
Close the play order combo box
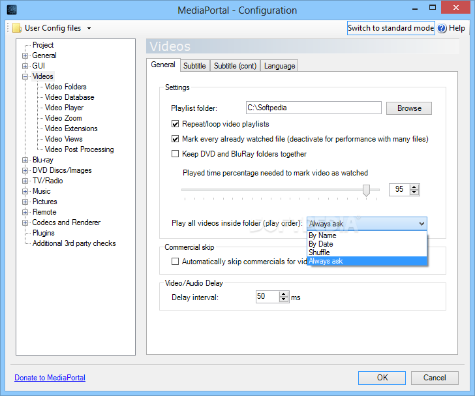[x=421, y=224]
